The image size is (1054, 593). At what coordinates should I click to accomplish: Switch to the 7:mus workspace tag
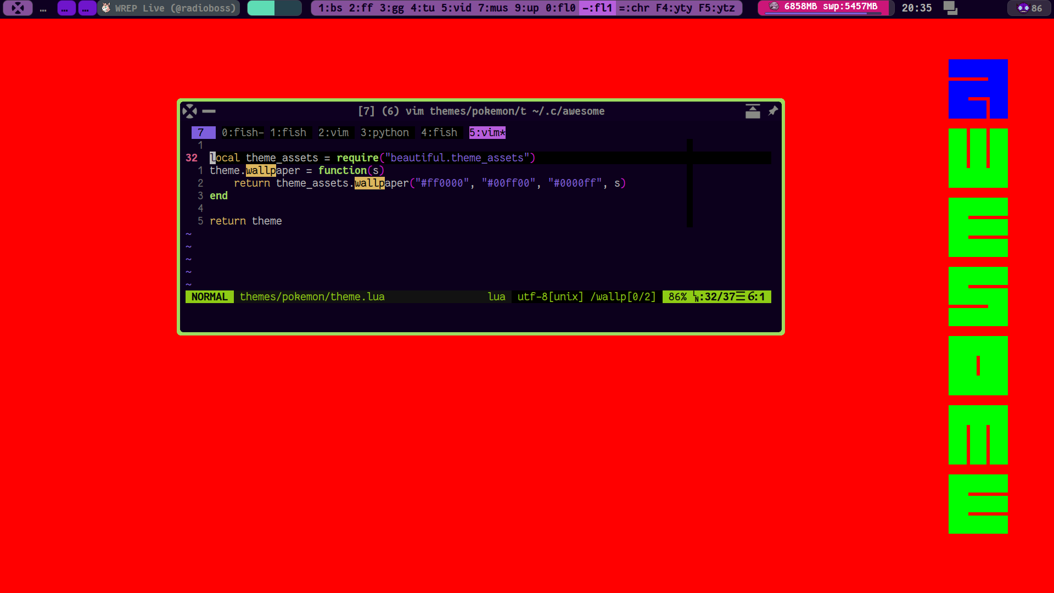point(493,8)
